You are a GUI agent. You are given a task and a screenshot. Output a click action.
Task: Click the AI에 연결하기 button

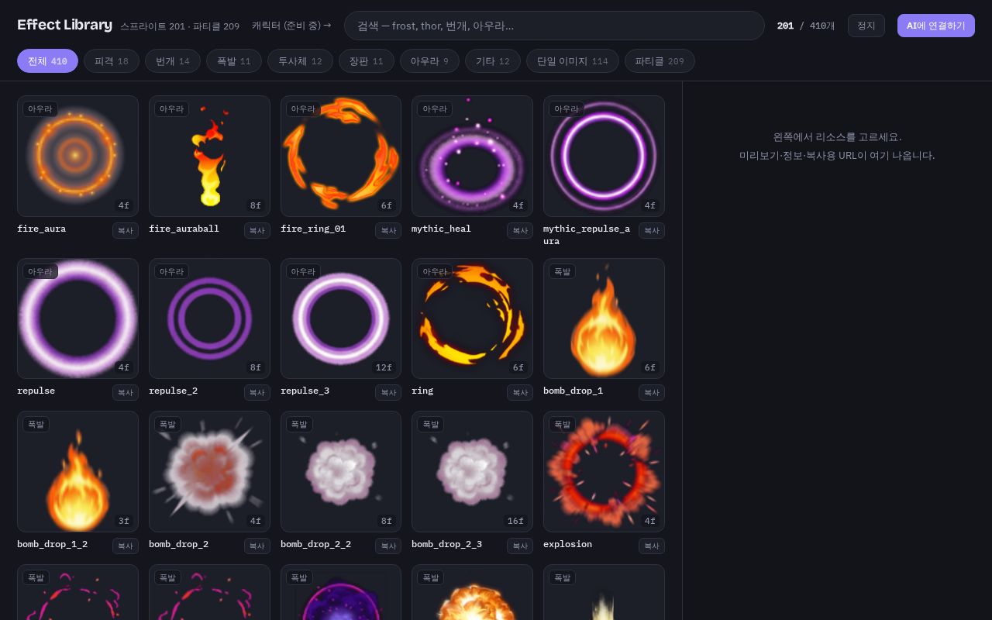[936, 26]
